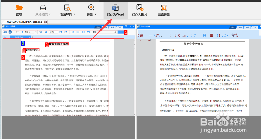Click 保存为图片 to save as image
This screenshot has width=261, height=139.
tap(139, 10)
